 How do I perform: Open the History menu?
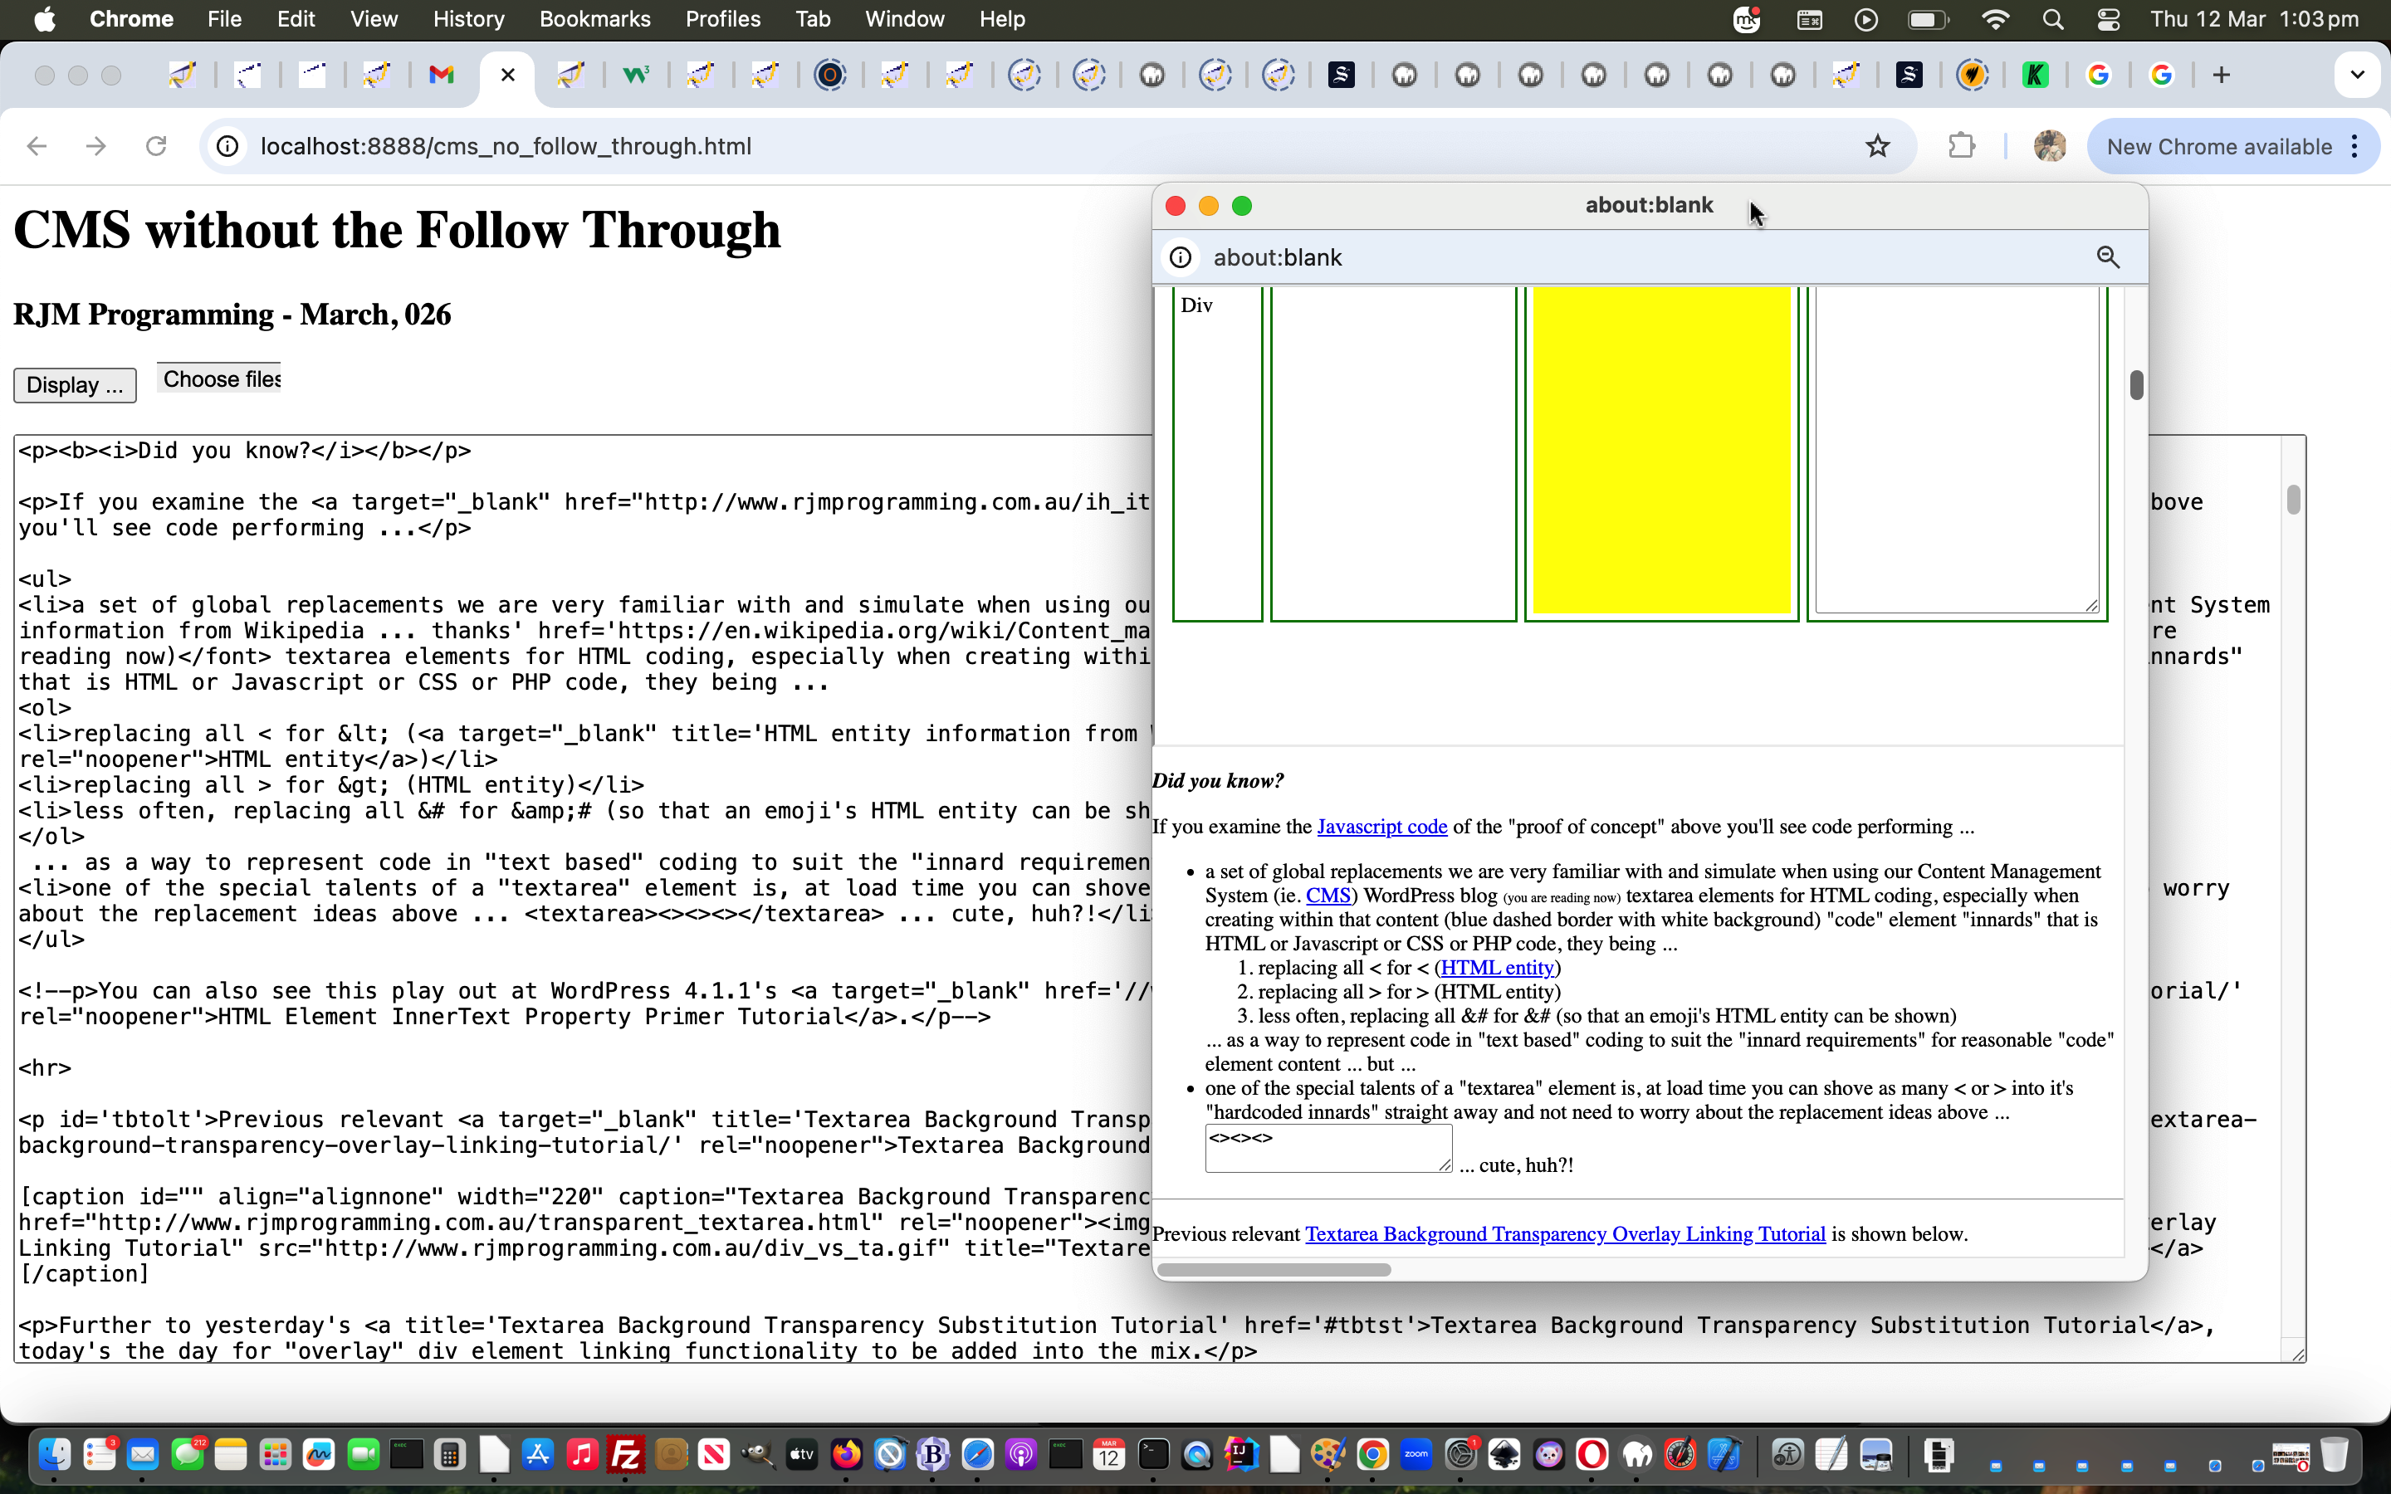point(467,19)
